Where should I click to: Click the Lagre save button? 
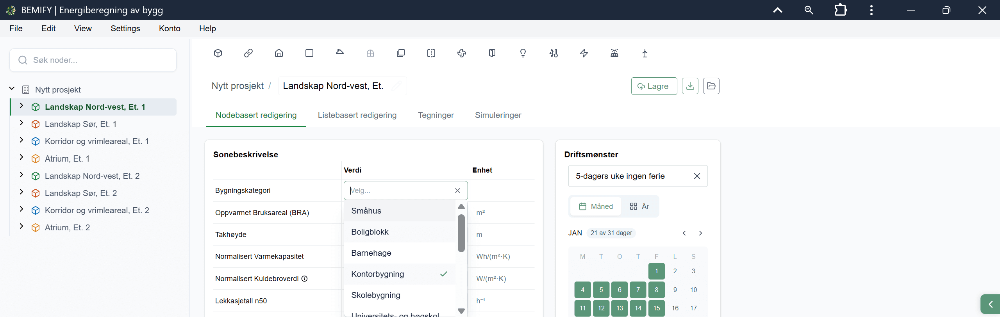click(654, 86)
